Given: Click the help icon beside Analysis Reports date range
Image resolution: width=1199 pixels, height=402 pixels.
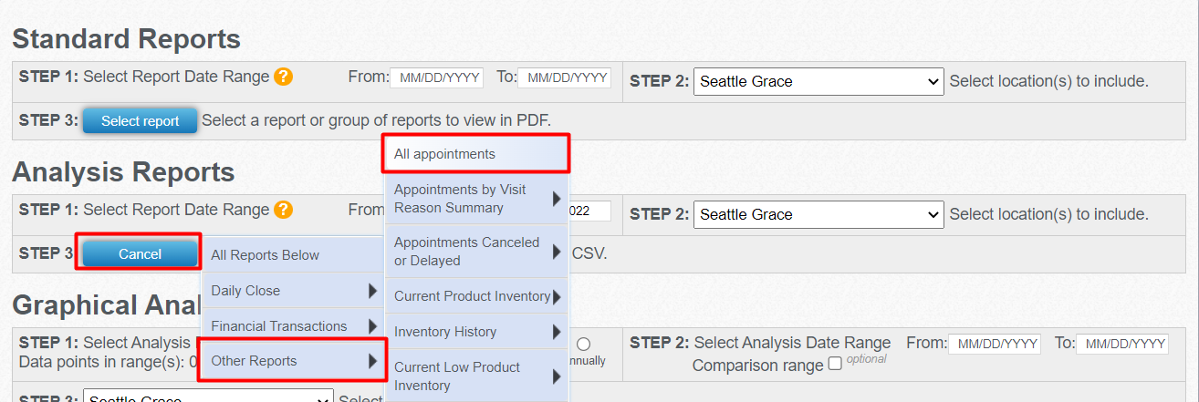Looking at the screenshot, I should click(x=284, y=210).
